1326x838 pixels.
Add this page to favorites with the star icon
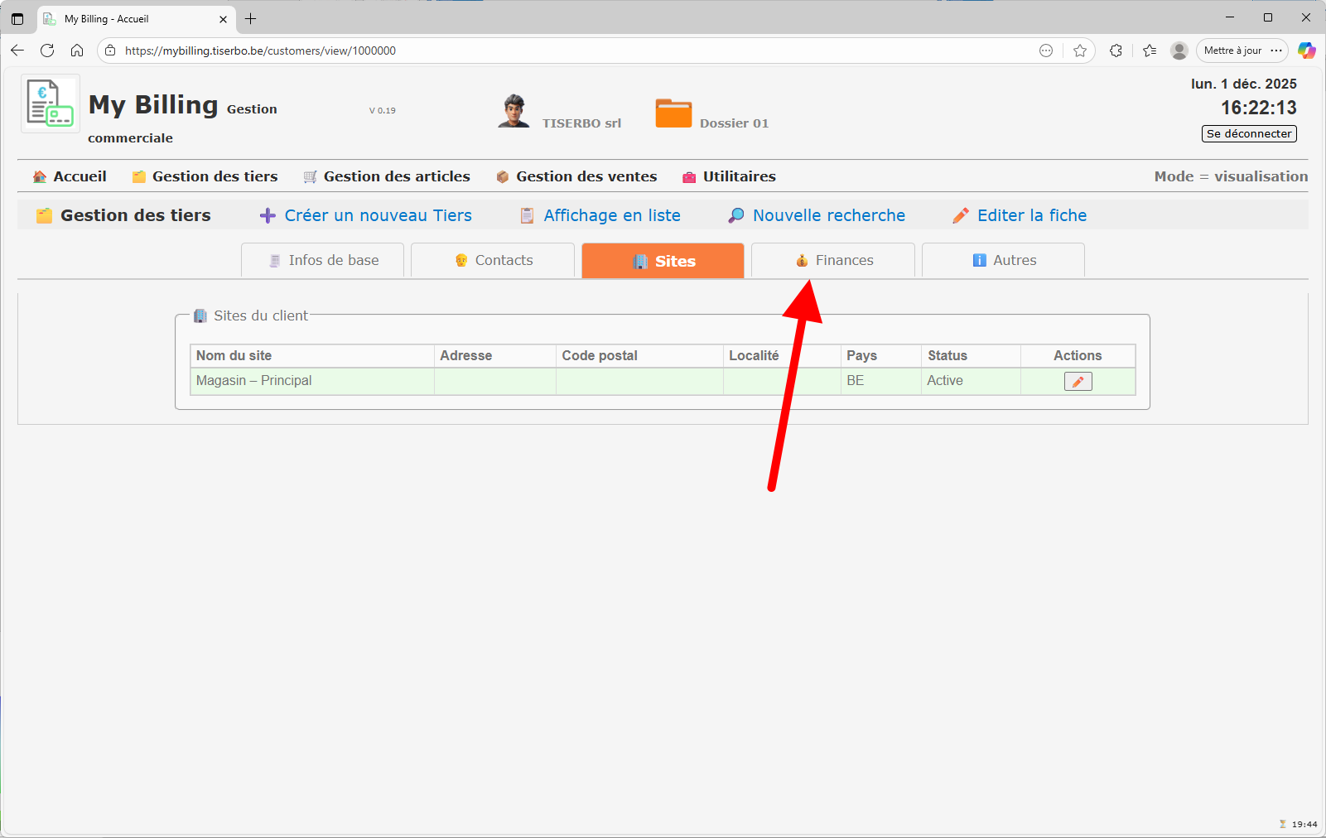coord(1080,51)
